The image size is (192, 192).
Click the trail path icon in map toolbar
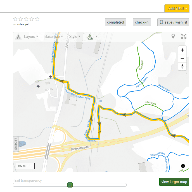click(18, 37)
